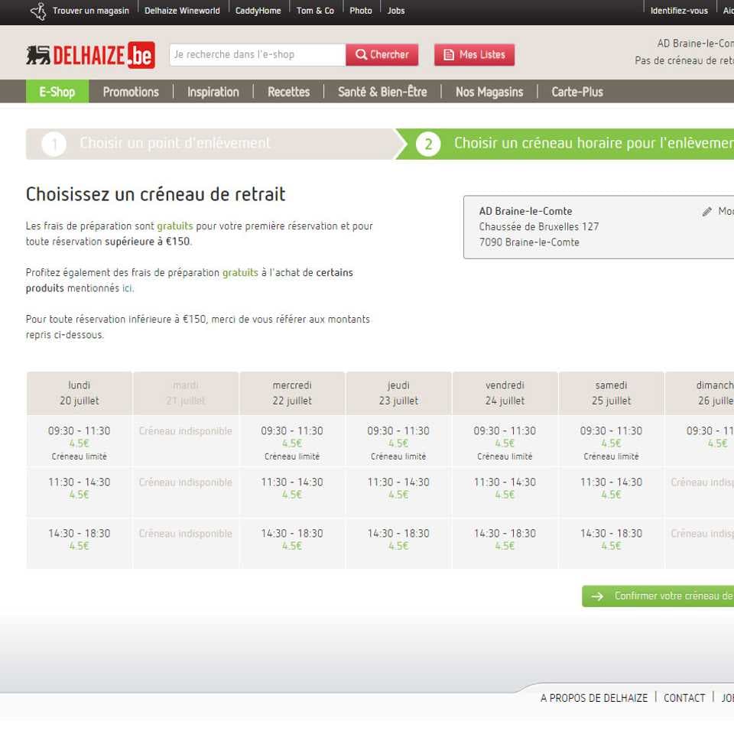
Task: Open Delhaize Wineworld link
Action: pyautogui.click(x=182, y=11)
